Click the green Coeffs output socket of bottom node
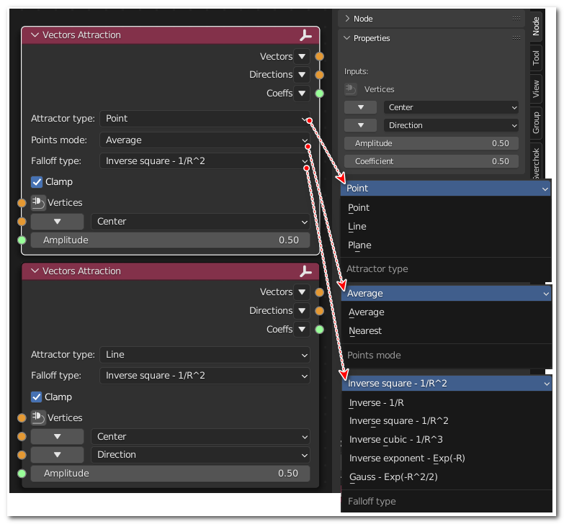Viewport: 564px width, 524px height. coord(319,329)
